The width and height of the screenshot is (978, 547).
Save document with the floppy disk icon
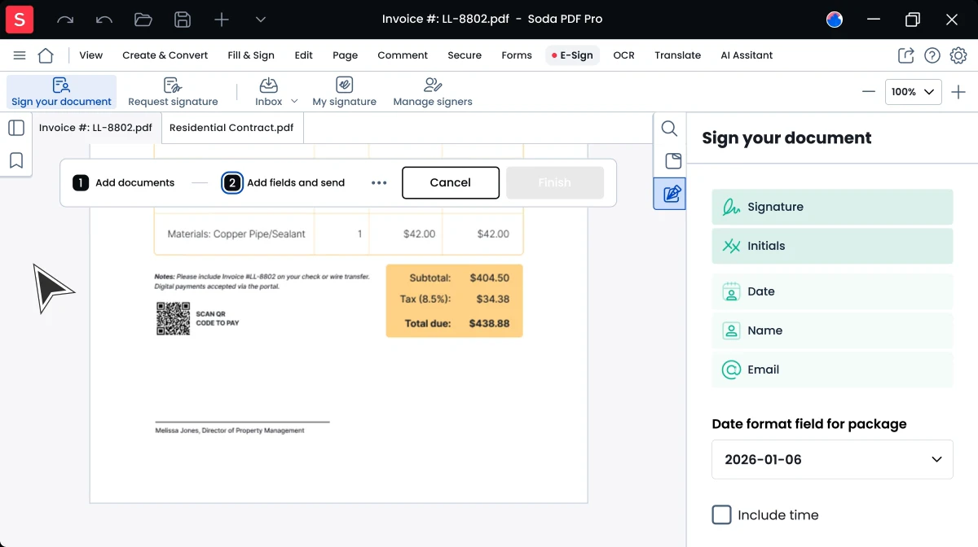(183, 20)
